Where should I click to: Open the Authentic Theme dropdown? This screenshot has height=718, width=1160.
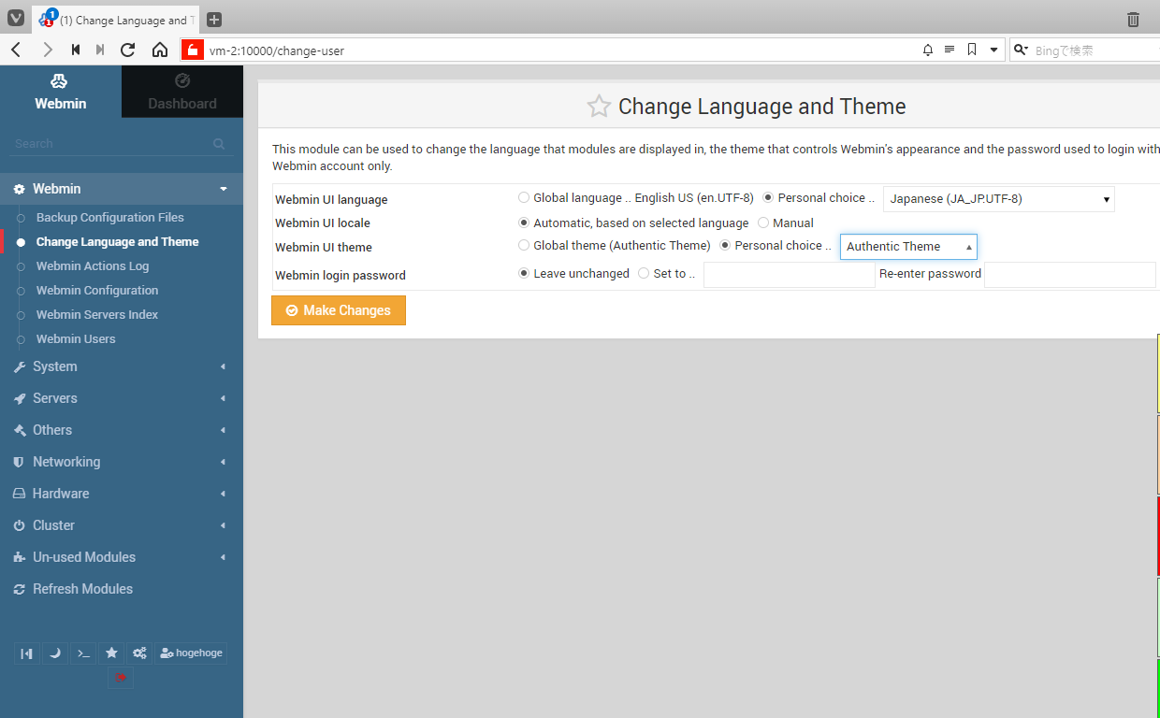908,247
